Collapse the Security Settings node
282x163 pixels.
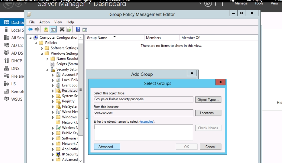click(x=47, y=69)
